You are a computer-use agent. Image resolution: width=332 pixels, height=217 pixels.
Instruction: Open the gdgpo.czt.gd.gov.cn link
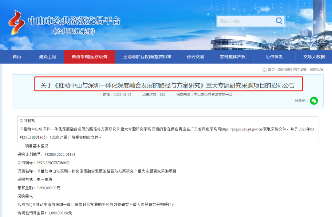(x=242, y=129)
